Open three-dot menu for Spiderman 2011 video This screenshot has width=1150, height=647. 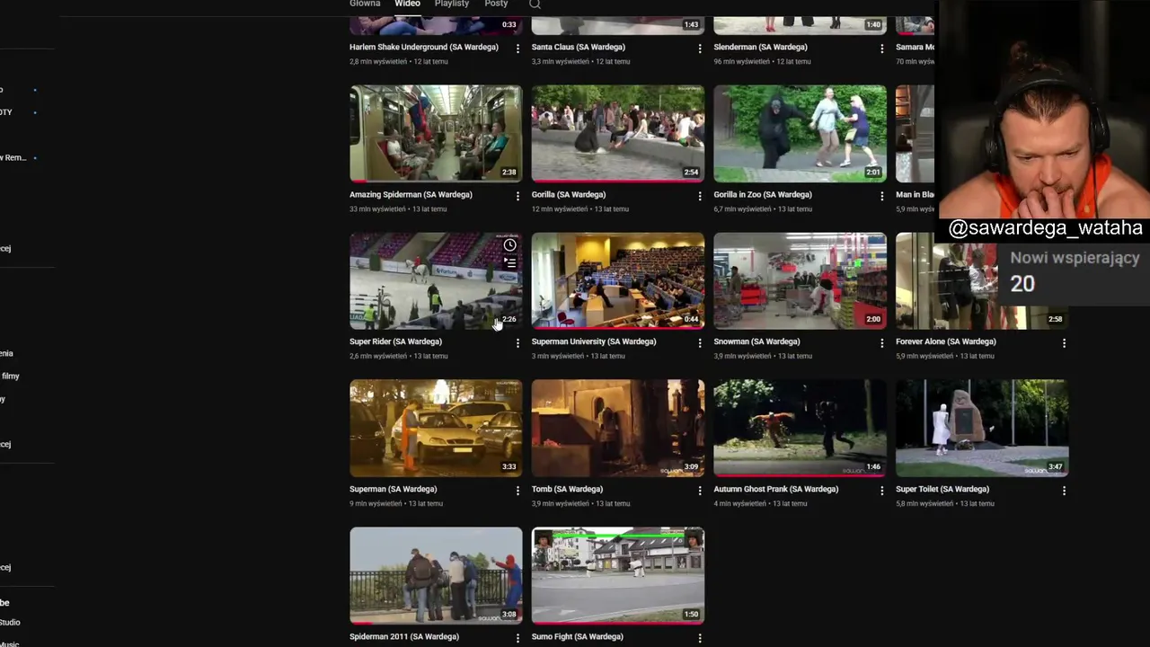tap(517, 638)
